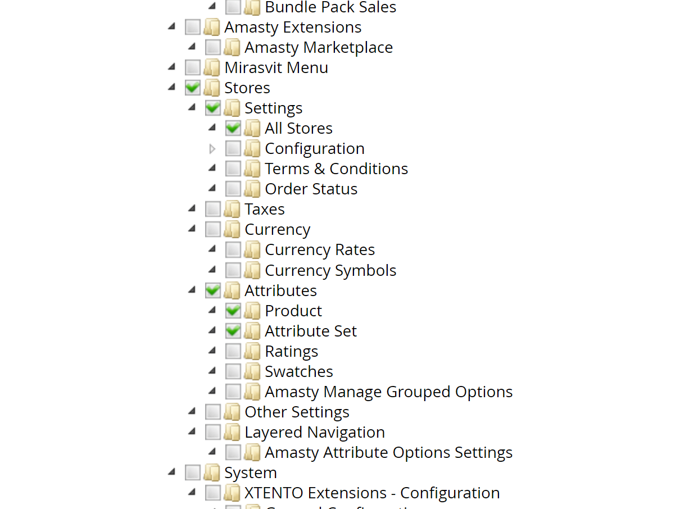This screenshot has height=509, width=680.
Task: Select the Order Status tree label
Action: point(311,189)
